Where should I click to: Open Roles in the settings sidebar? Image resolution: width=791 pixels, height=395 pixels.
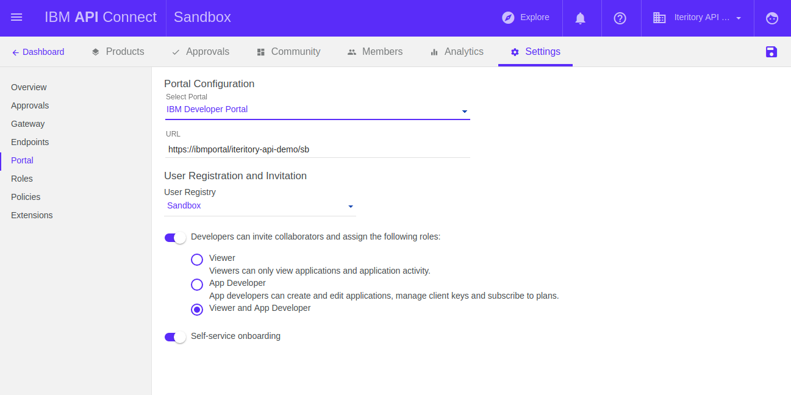point(22,179)
